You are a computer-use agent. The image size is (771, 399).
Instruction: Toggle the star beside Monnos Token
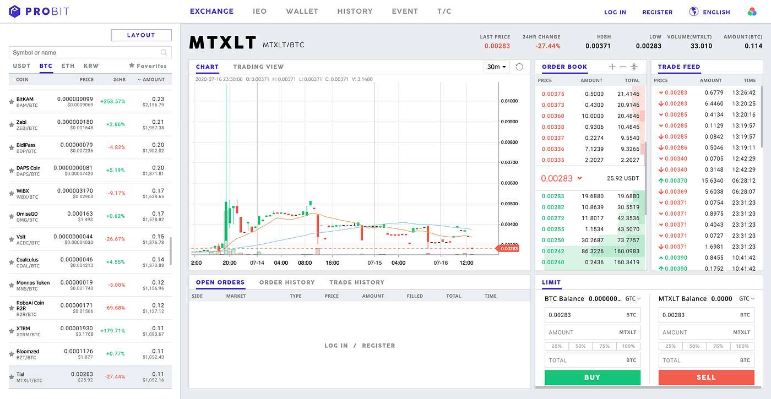[x=12, y=286]
